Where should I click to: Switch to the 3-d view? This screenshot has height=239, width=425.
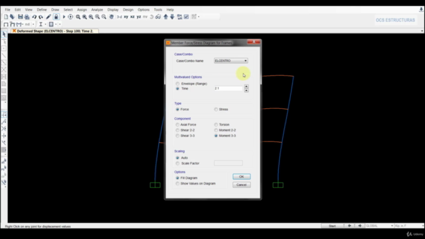click(120, 17)
